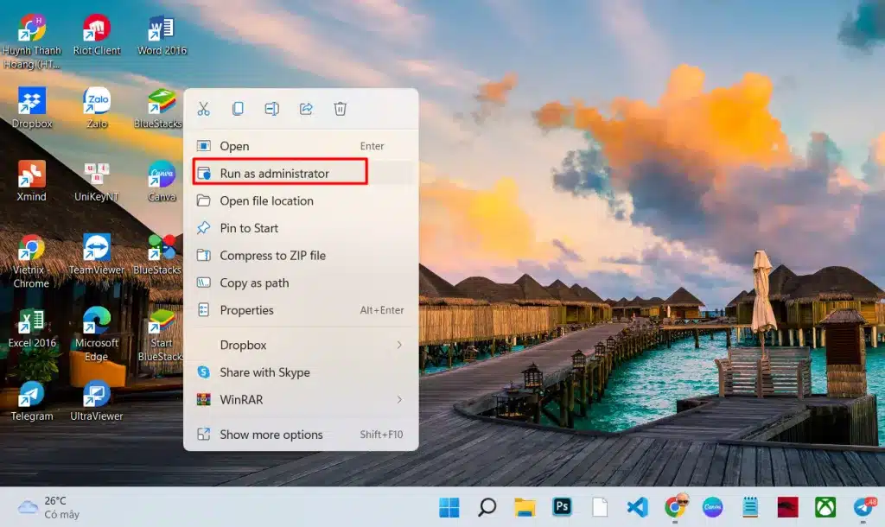Open Canva from the taskbar
Viewport: 885px width, 527px height.
click(x=712, y=507)
